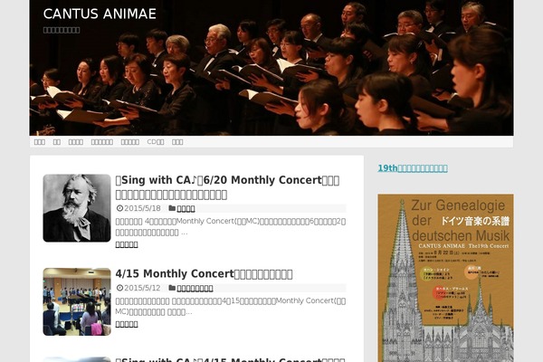Click the choir header banner photo
543x362 pixels.
click(x=271, y=68)
